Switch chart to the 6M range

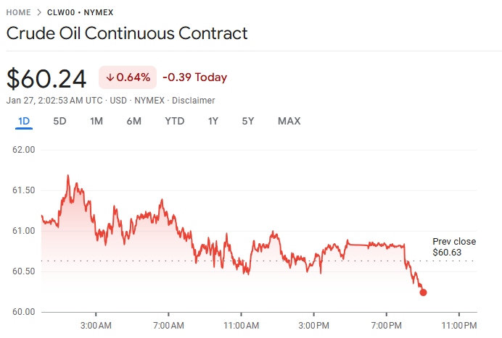point(133,121)
